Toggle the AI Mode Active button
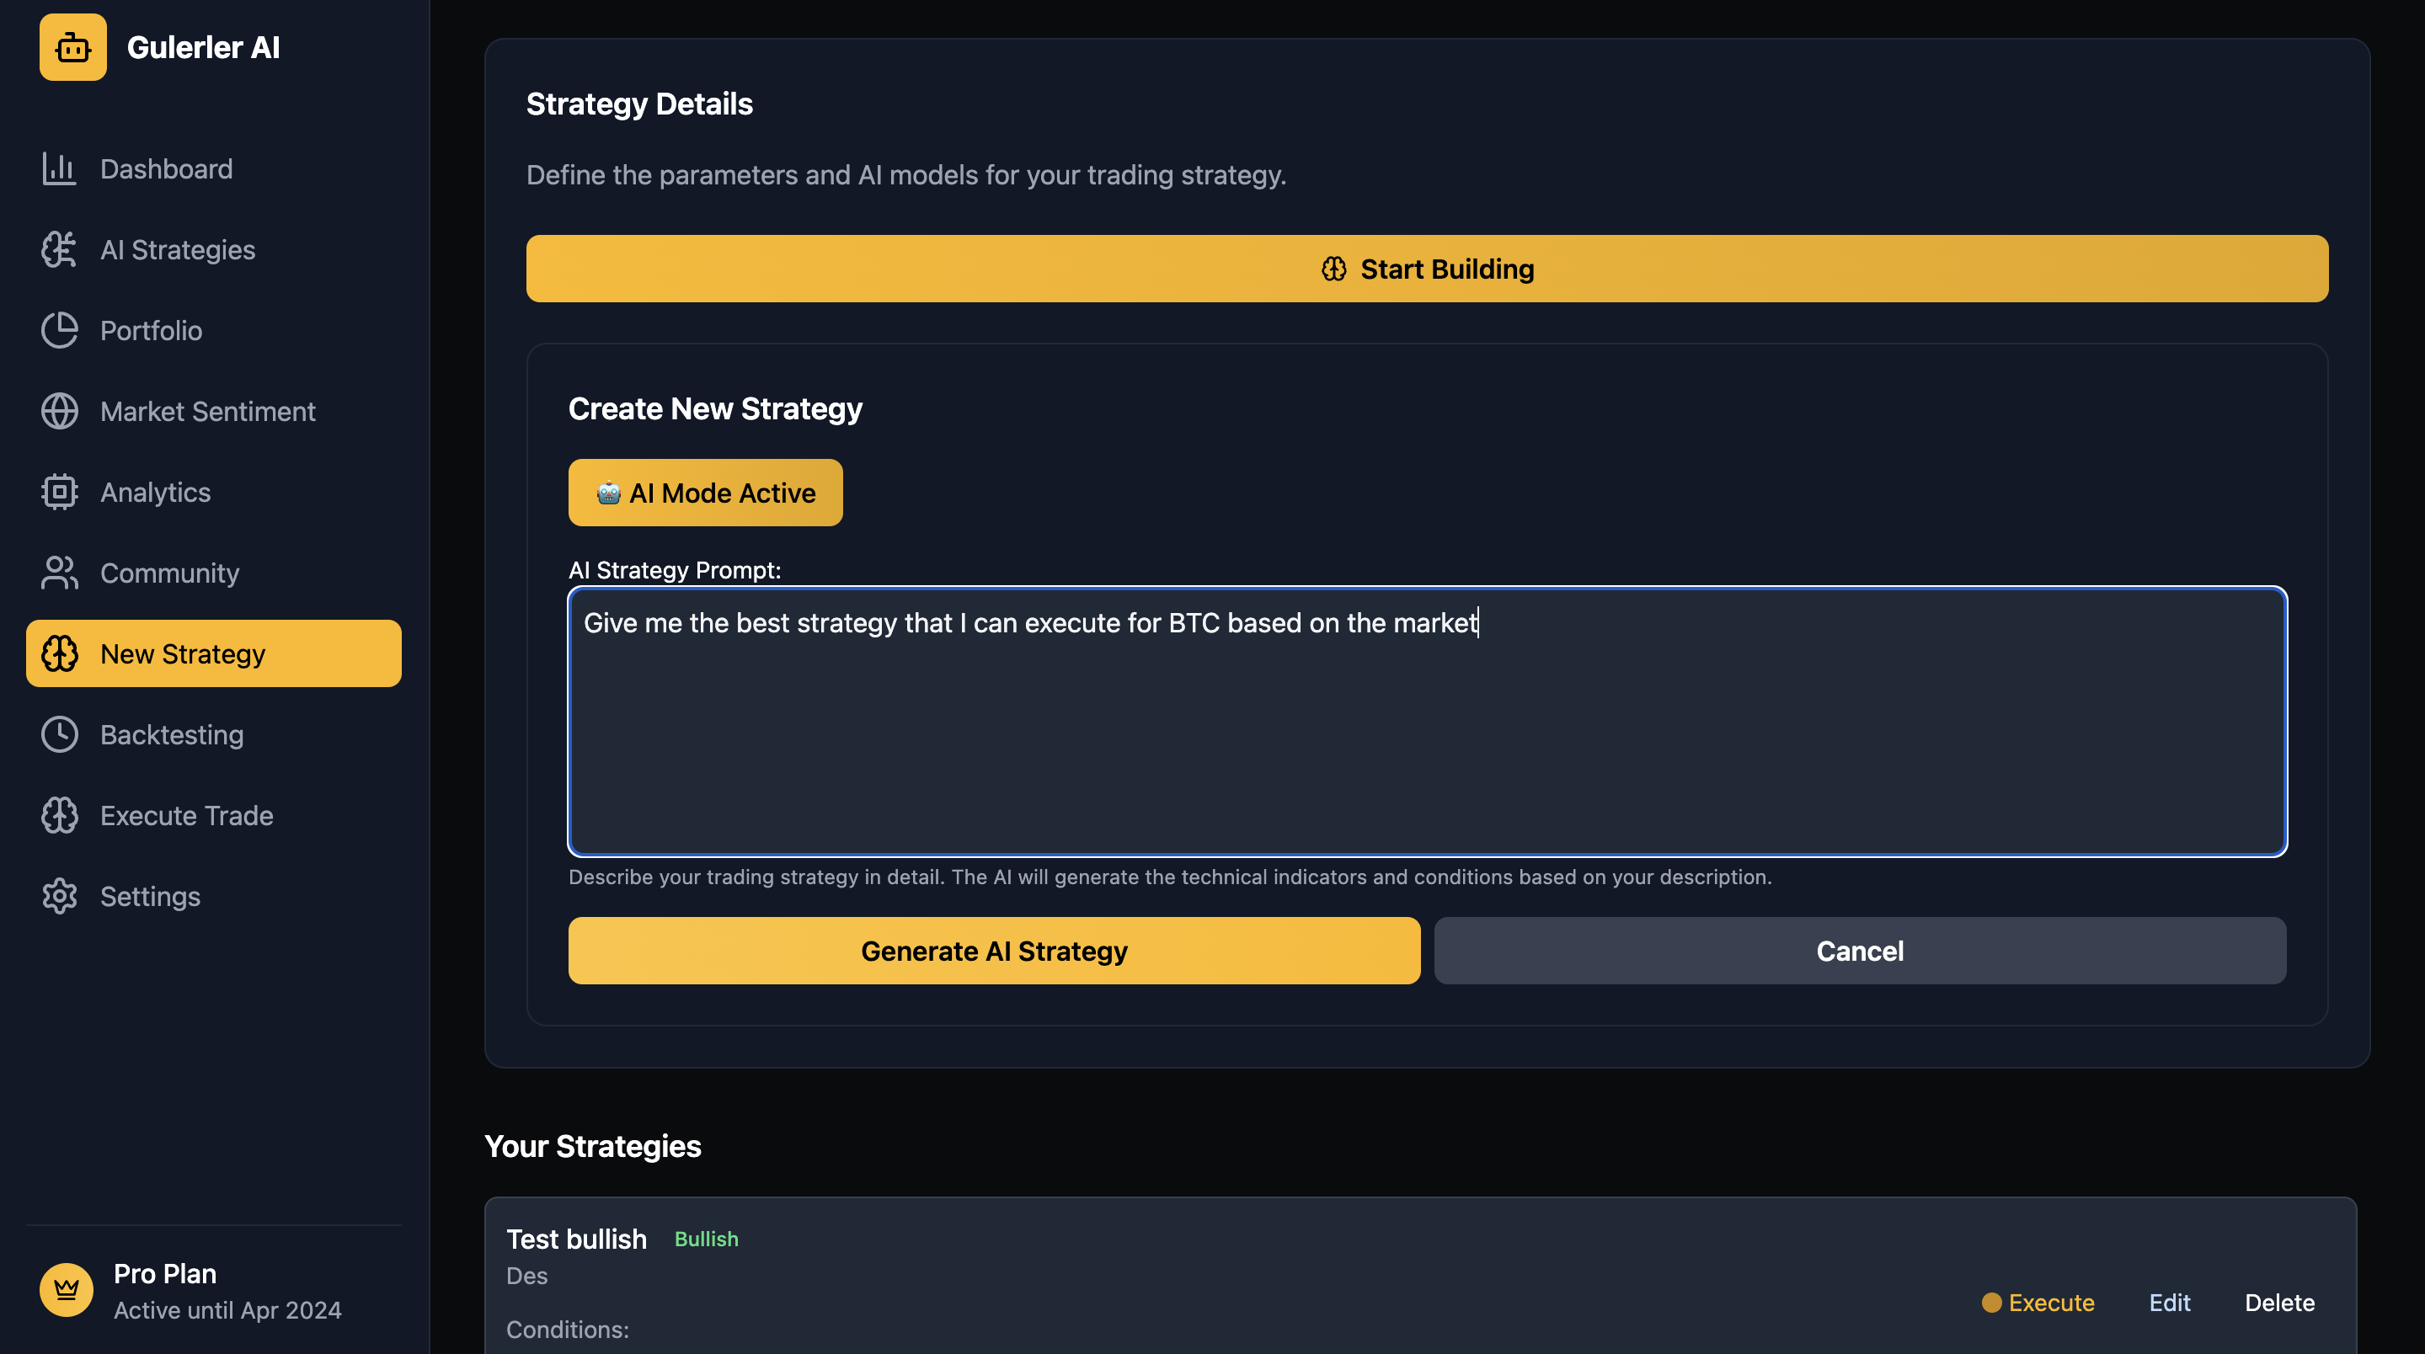This screenshot has width=2425, height=1354. (x=705, y=493)
